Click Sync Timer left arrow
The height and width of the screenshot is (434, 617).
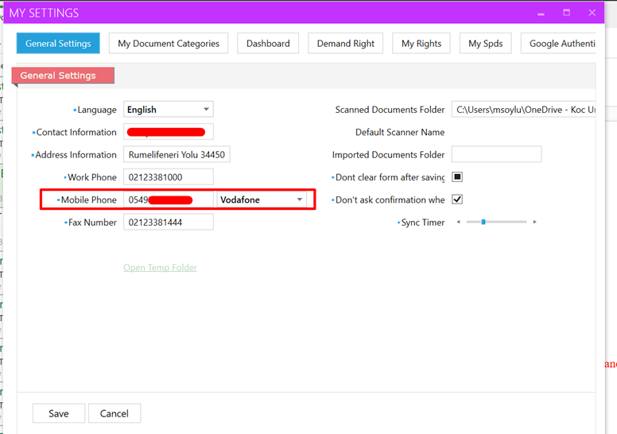coord(459,223)
